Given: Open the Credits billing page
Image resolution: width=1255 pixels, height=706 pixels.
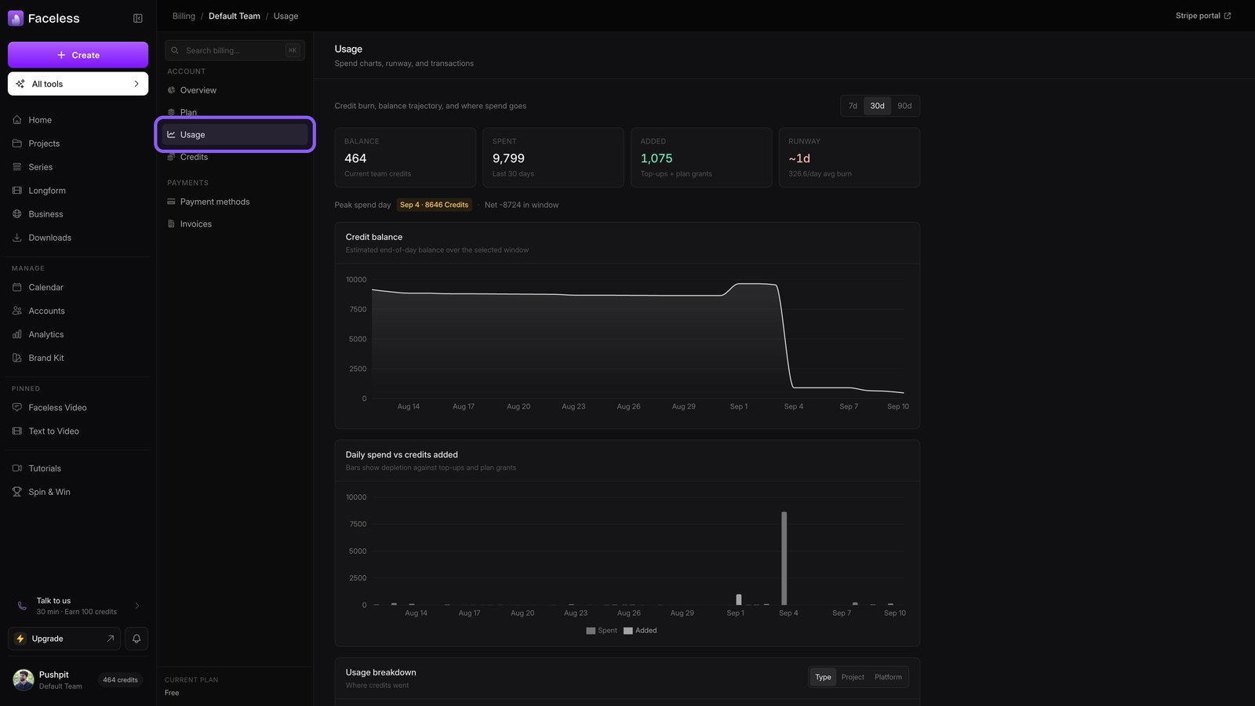Looking at the screenshot, I should (235, 157).
